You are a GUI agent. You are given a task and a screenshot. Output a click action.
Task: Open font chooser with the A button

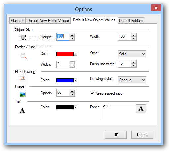tap(141, 109)
